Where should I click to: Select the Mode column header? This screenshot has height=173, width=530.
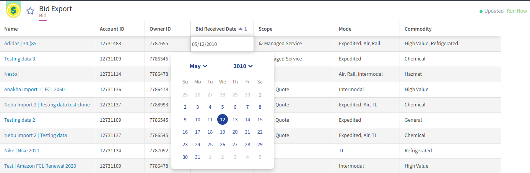(x=345, y=29)
